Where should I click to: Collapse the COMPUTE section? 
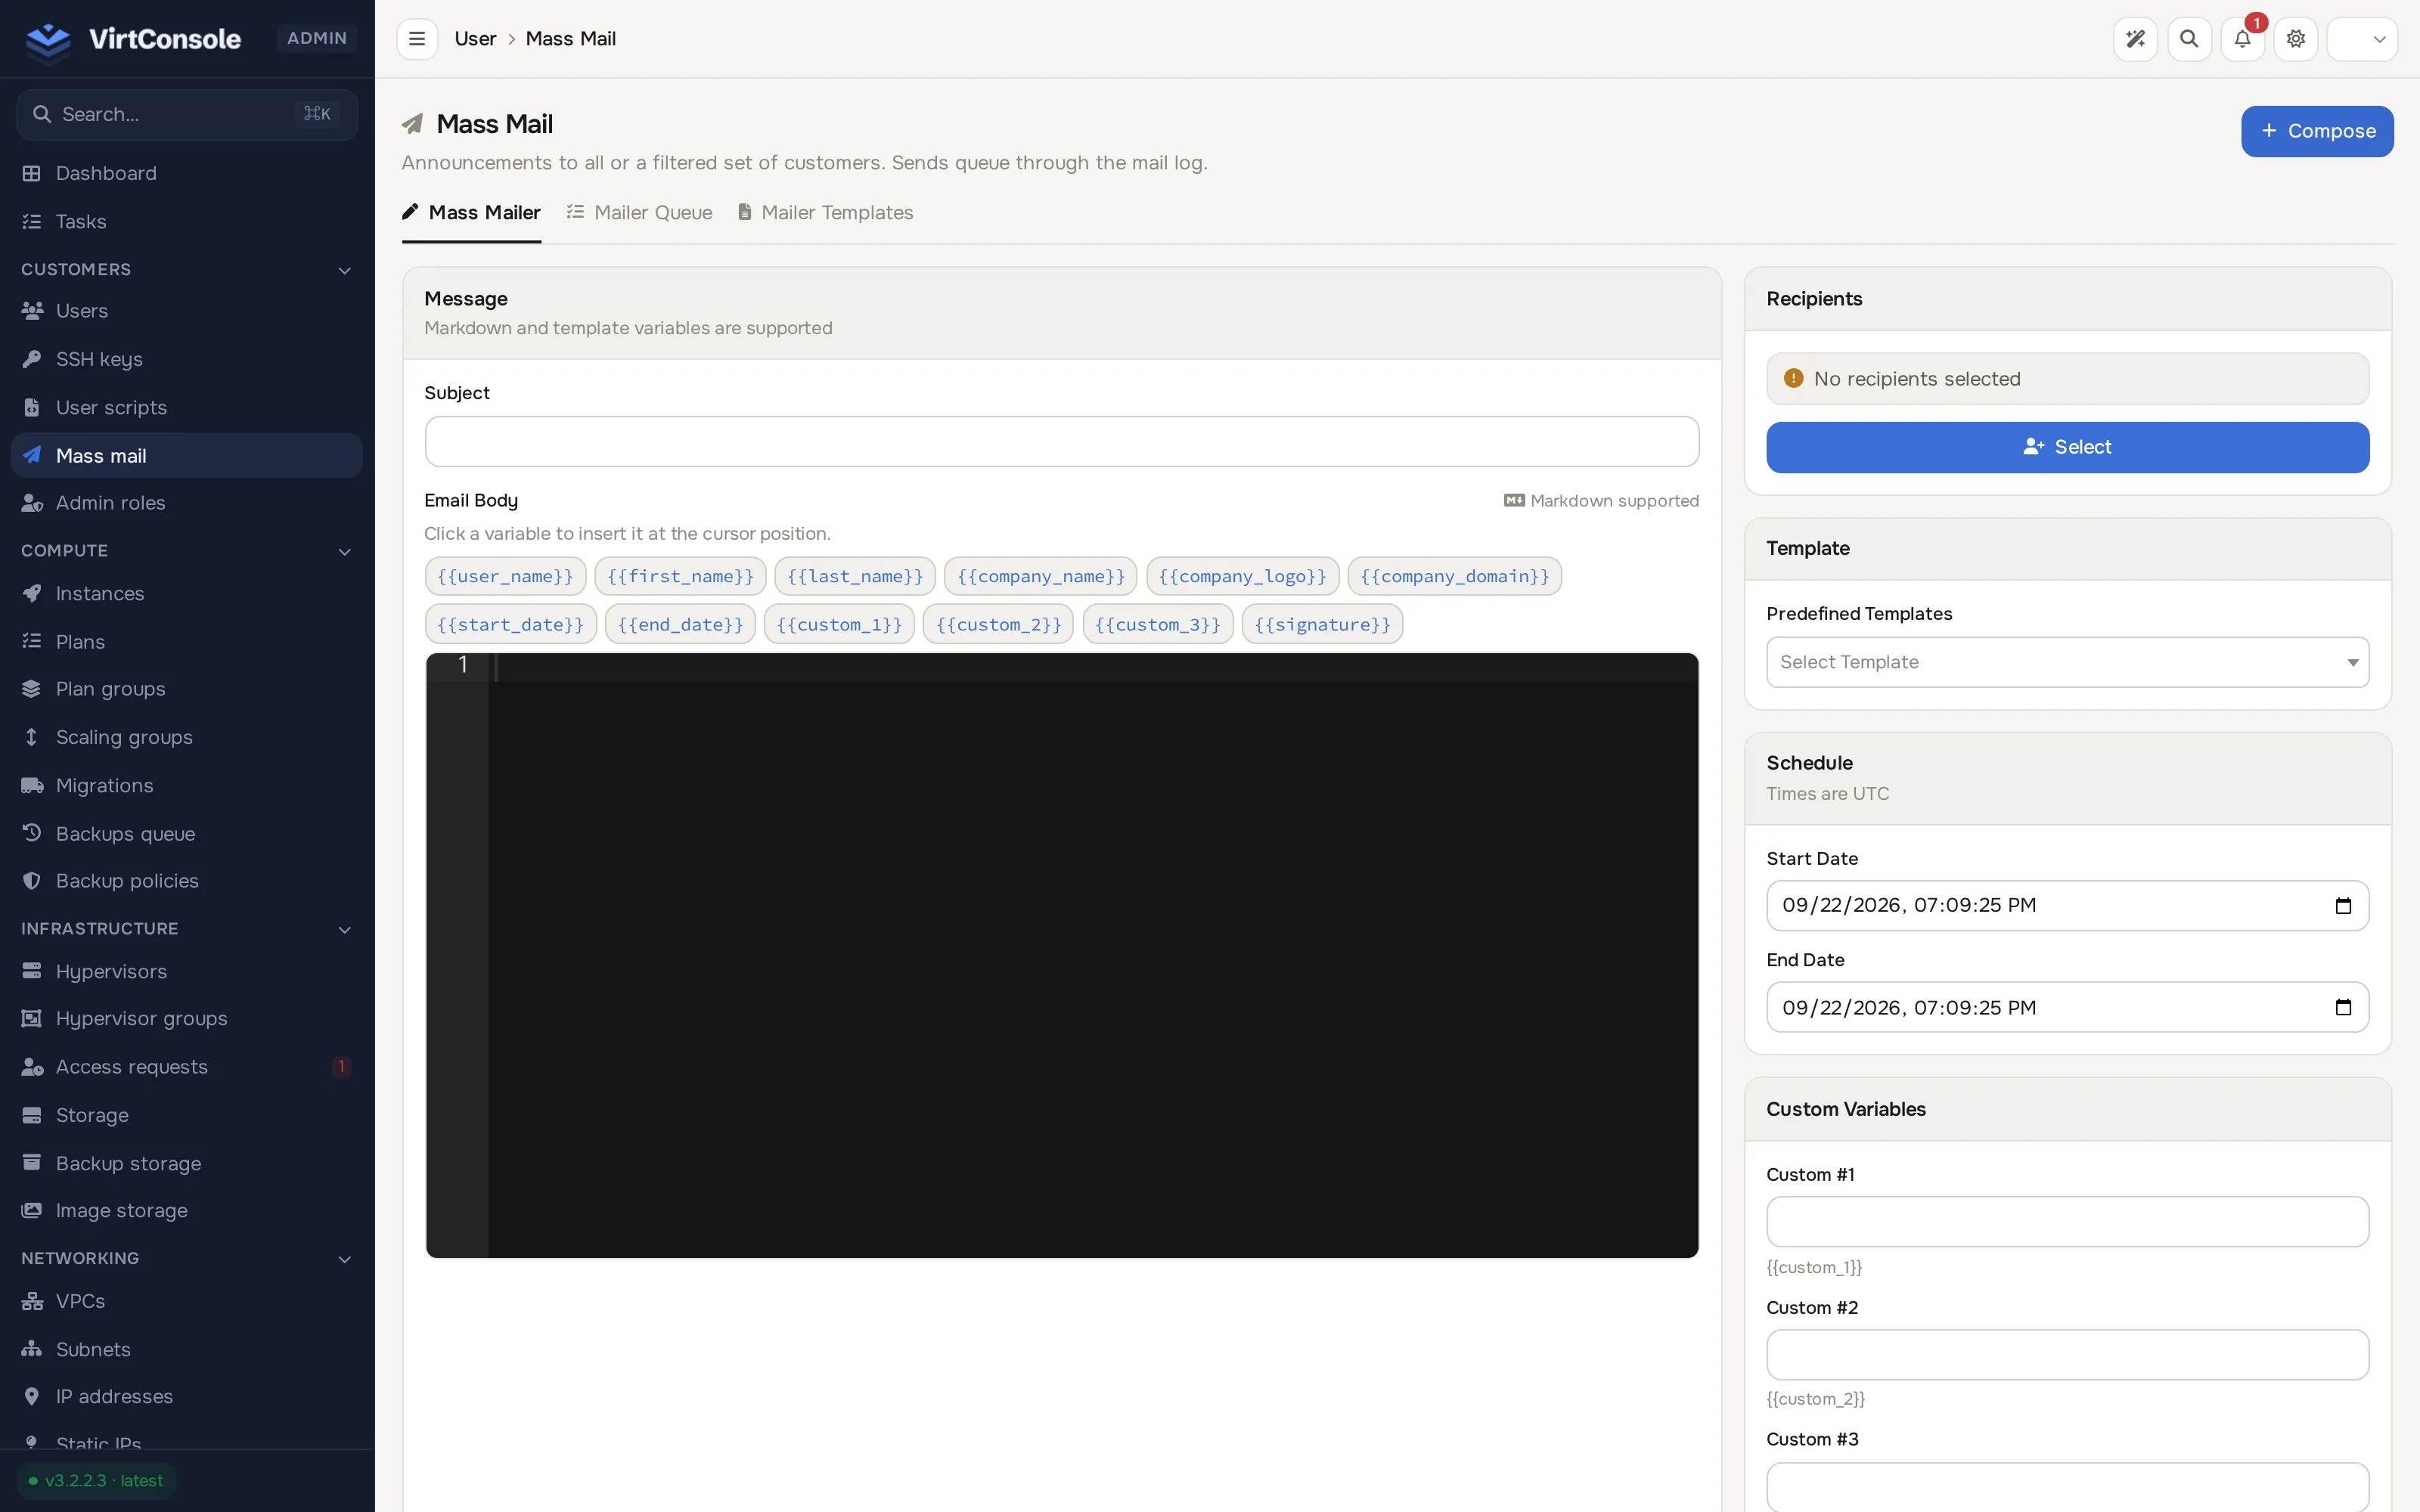click(x=187, y=551)
